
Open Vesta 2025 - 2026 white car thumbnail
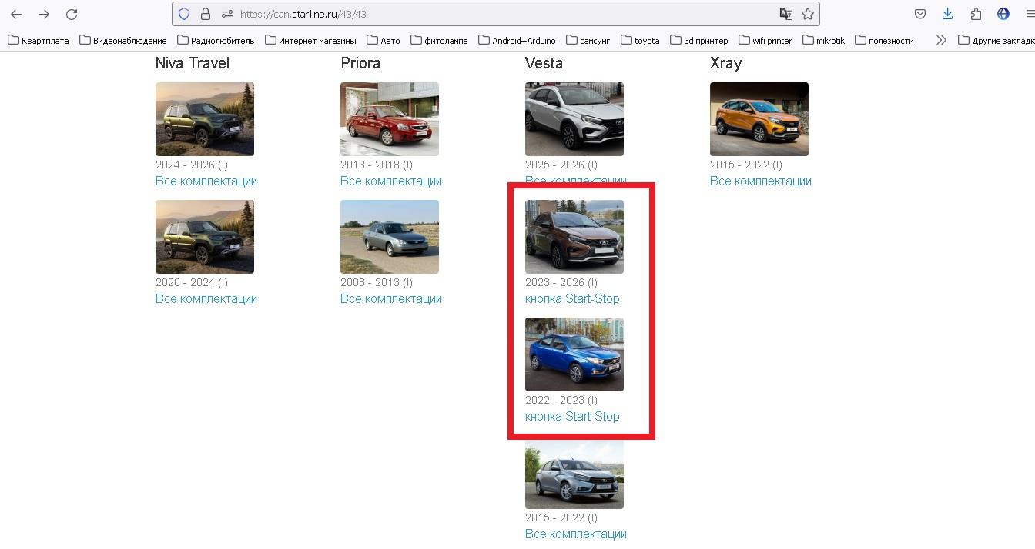click(x=574, y=119)
